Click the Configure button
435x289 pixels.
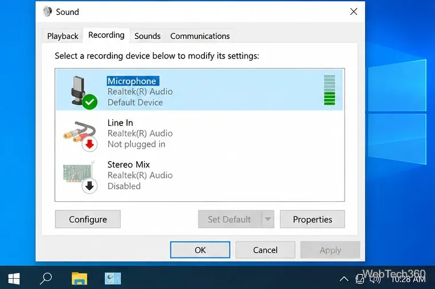pos(88,219)
